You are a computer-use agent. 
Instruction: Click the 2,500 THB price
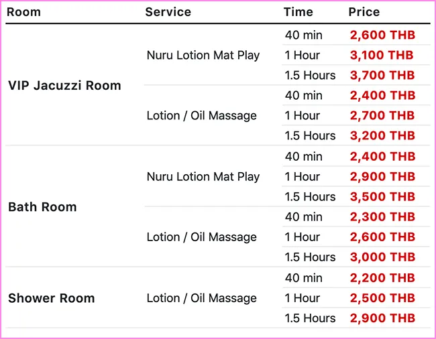[382, 297]
